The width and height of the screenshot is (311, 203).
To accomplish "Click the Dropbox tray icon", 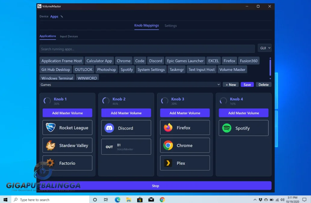I will coord(260,200).
